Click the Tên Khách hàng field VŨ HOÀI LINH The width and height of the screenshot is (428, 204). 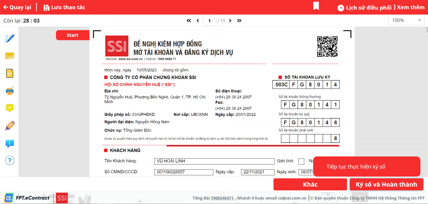tap(214, 161)
